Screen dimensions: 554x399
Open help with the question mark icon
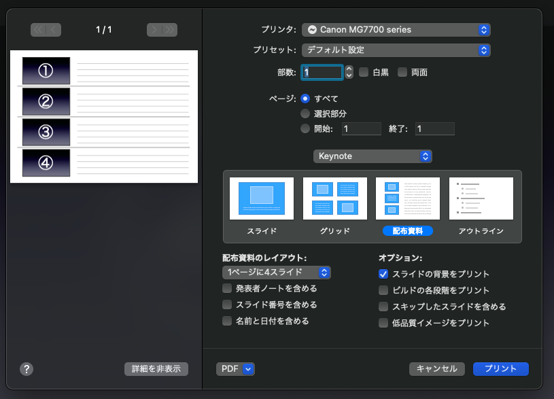[27, 369]
